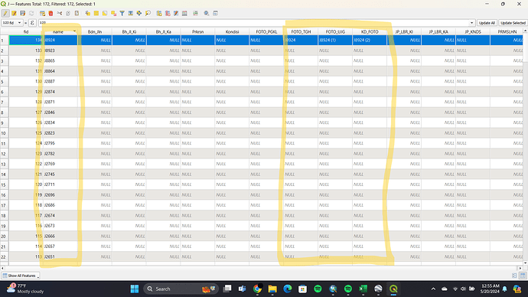Viewport: 528px width, 297px height.
Task: Select row number 22 header
Action: point(5,257)
